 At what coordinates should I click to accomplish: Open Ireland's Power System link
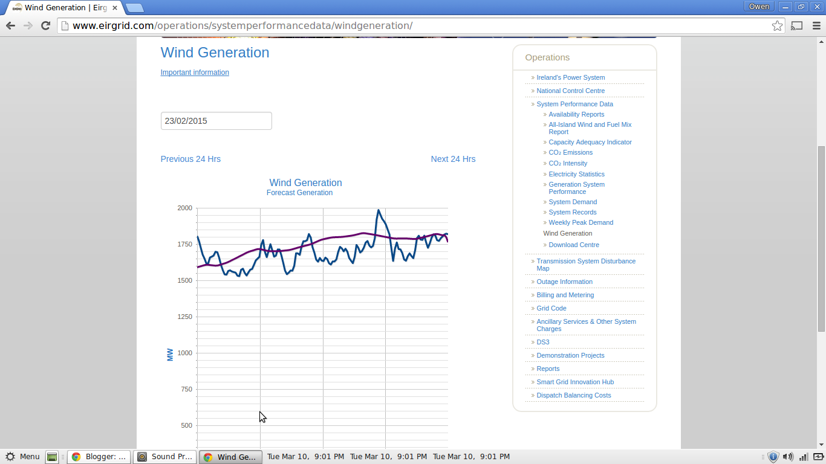point(571,77)
